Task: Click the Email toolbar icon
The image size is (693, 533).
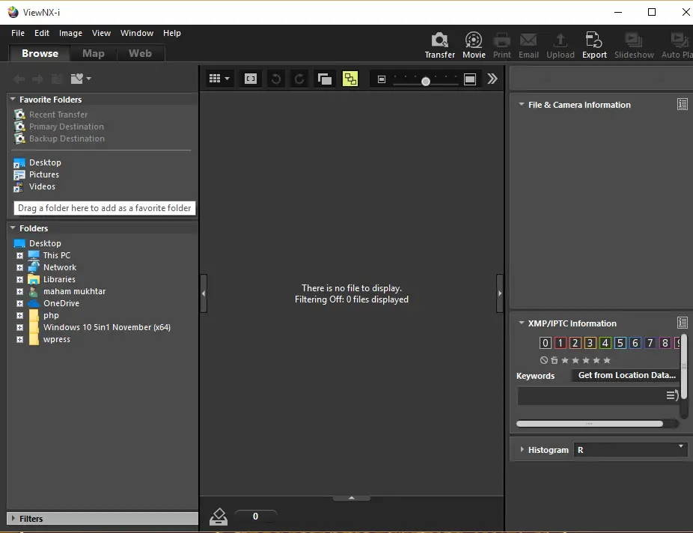Action: (528, 40)
